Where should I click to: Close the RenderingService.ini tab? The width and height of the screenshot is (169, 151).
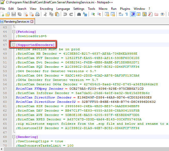32,22
